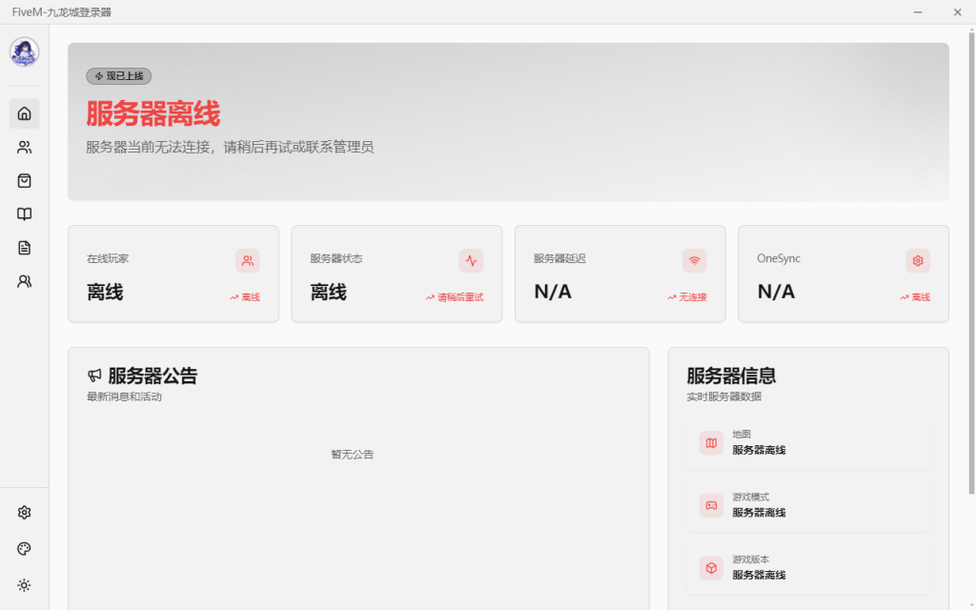Open the settings gear in sidebar
Image resolution: width=976 pixels, height=610 pixels.
[25, 513]
